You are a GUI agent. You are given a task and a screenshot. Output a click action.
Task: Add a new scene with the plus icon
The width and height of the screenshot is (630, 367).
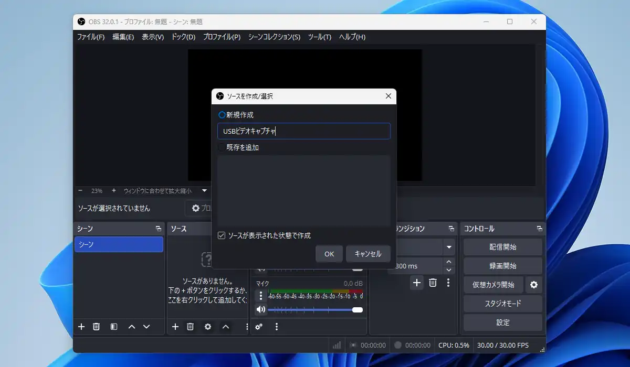tap(81, 327)
